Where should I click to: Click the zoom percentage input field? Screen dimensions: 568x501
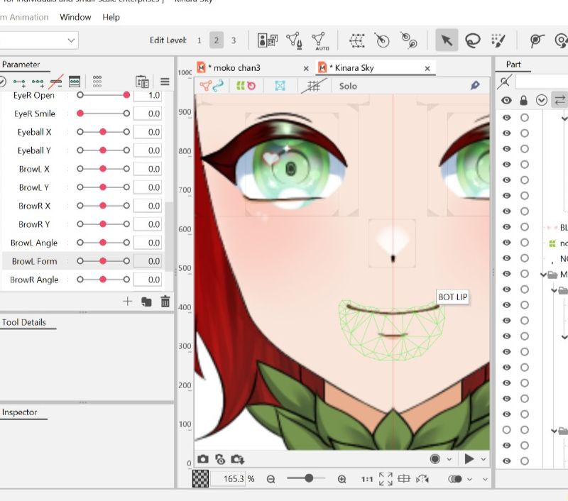pyautogui.click(x=228, y=479)
